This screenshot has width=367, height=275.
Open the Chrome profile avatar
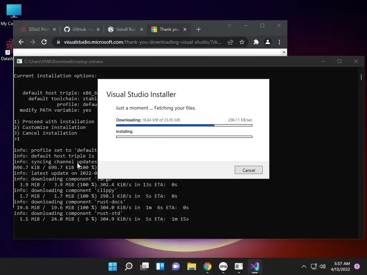pos(268,42)
